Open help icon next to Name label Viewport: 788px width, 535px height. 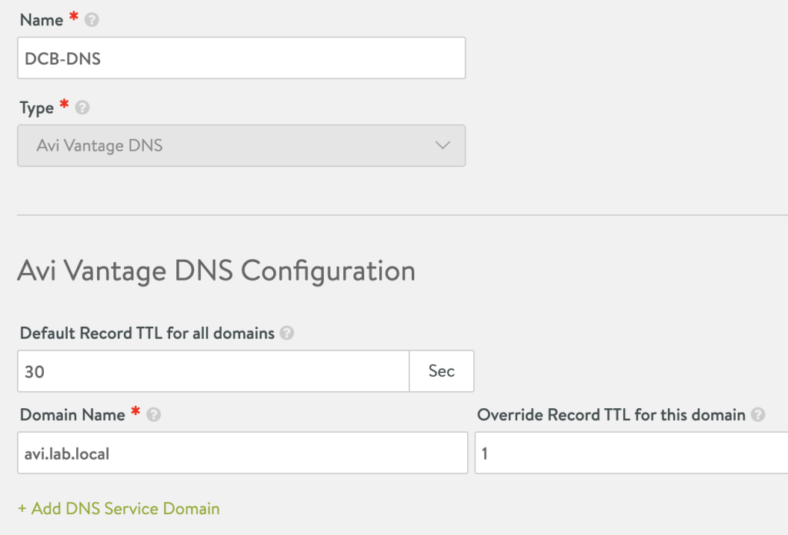92,20
